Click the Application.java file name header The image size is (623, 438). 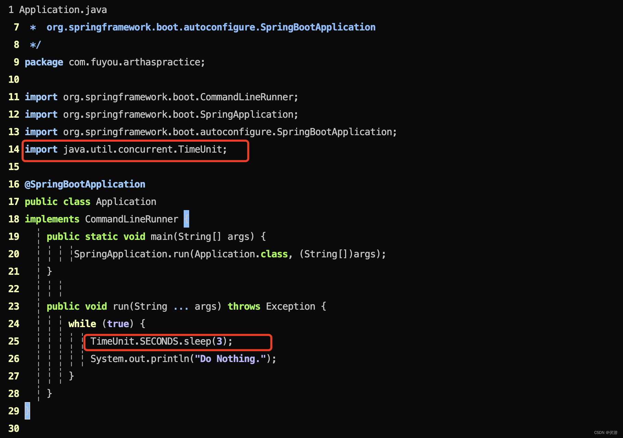point(63,10)
